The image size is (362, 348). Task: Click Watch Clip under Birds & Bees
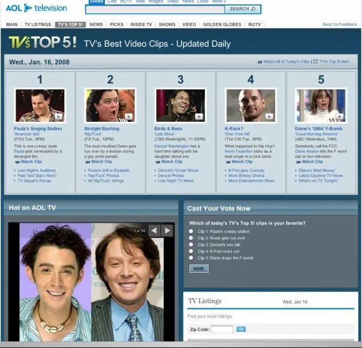coord(172,161)
